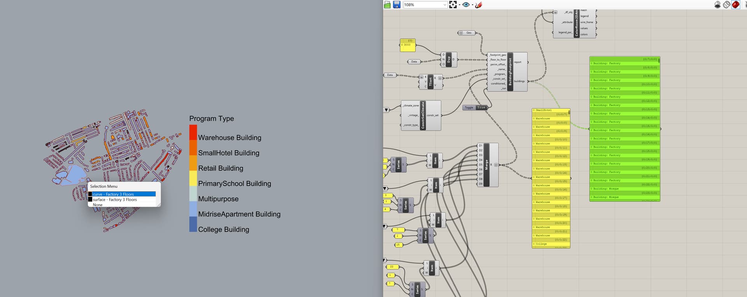Click the arrow icon beside _df_obj input
The image size is (747, 297).
[556, 12]
